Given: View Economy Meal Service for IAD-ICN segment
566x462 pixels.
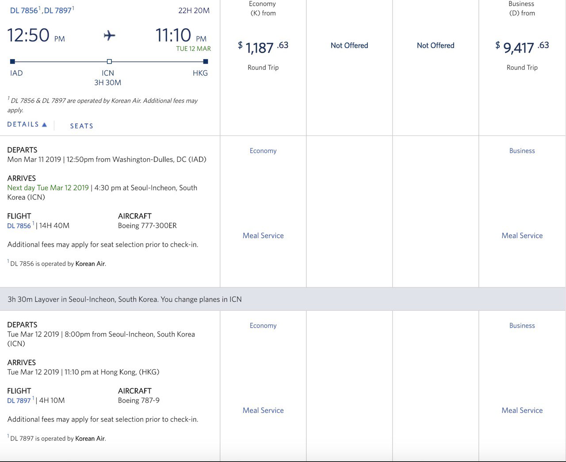Looking at the screenshot, I should coord(263,236).
